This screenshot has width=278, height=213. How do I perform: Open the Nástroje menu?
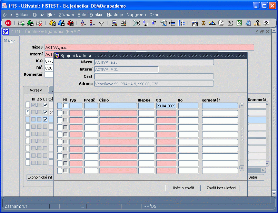point(115,15)
